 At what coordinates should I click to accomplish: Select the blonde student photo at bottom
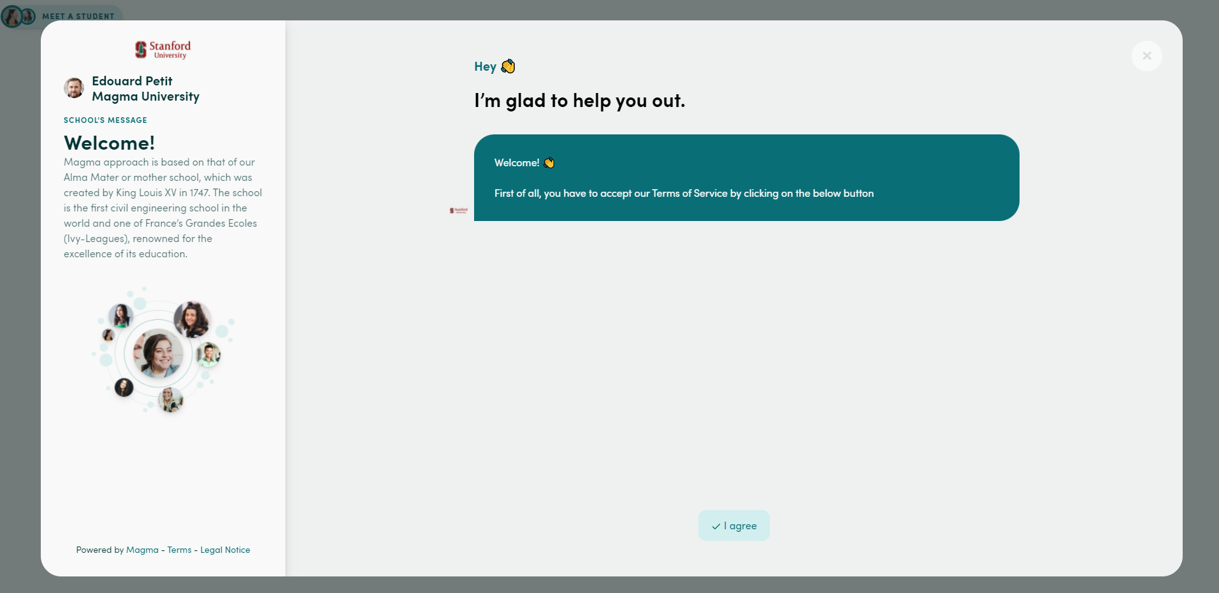click(x=170, y=399)
